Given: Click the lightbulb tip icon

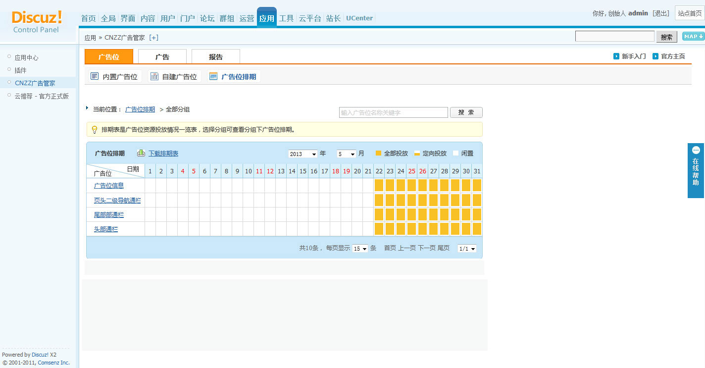Looking at the screenshot, I should point(95,130).
